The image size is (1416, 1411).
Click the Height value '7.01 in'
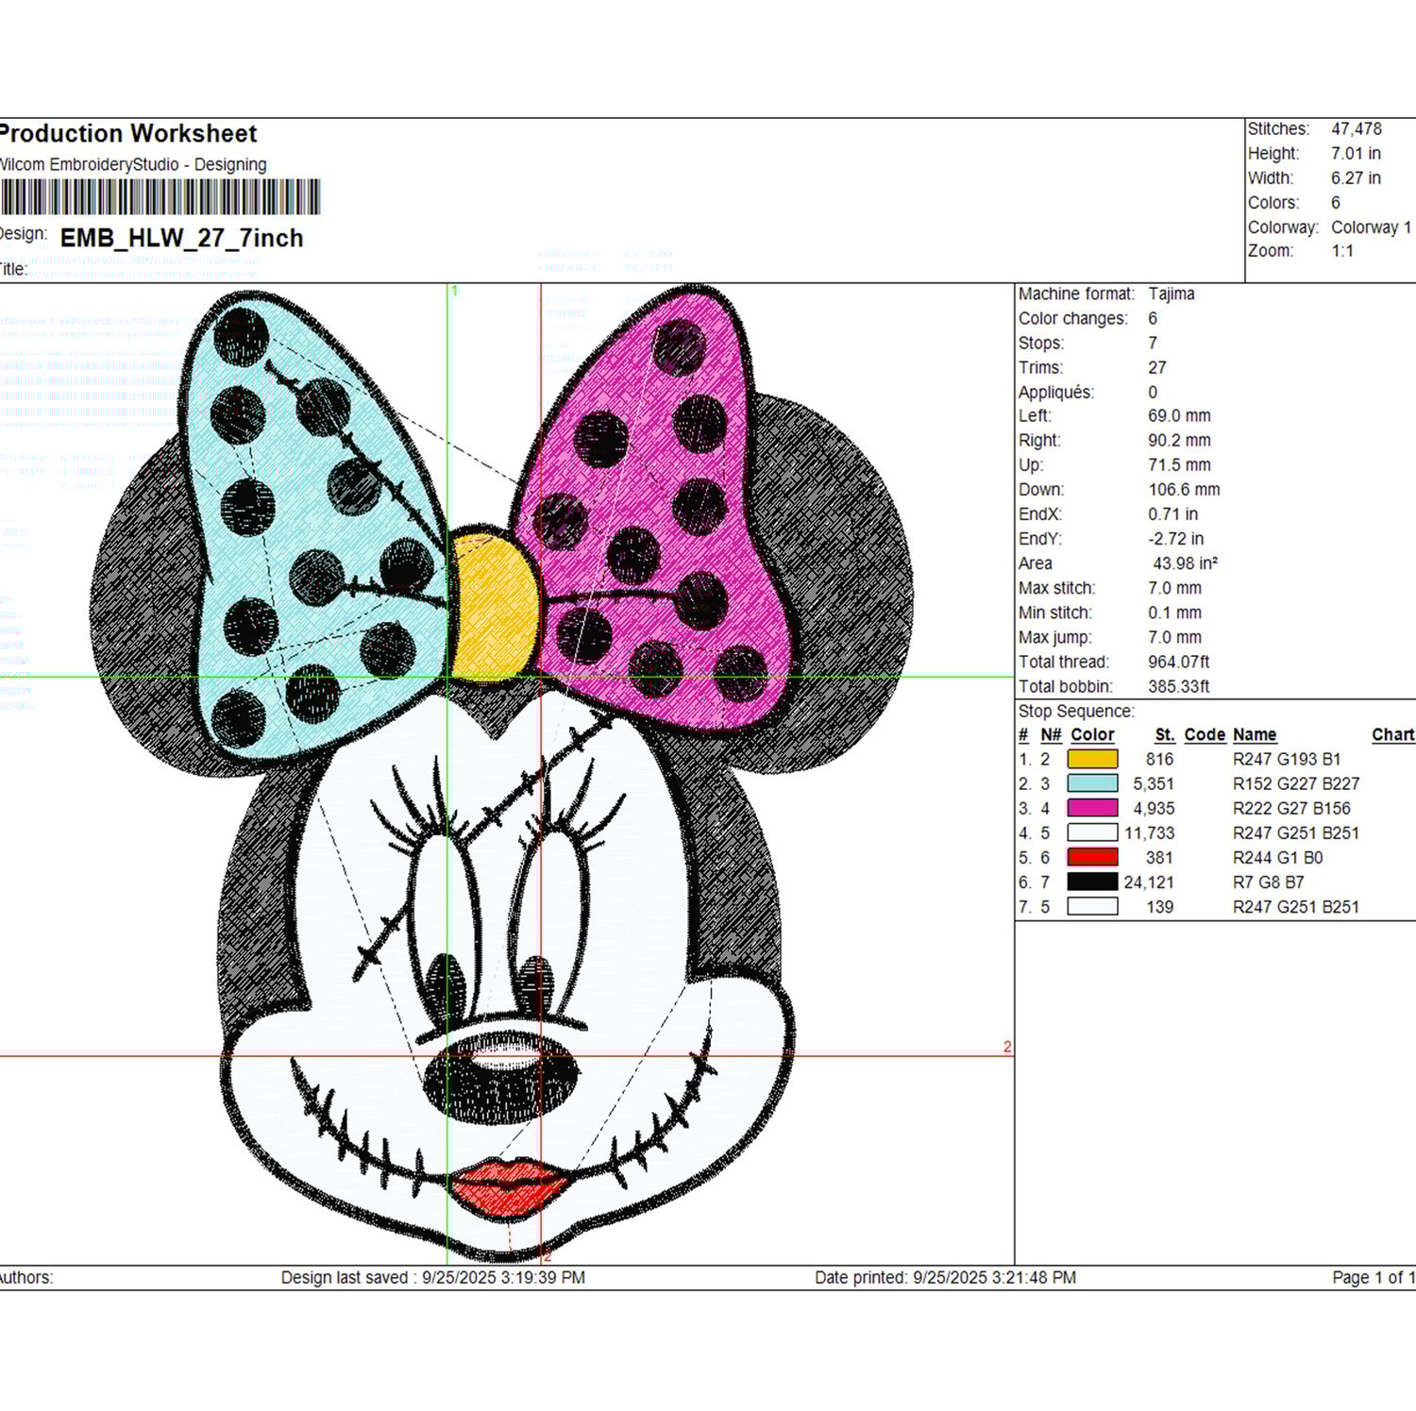(x=1356, y=153)
